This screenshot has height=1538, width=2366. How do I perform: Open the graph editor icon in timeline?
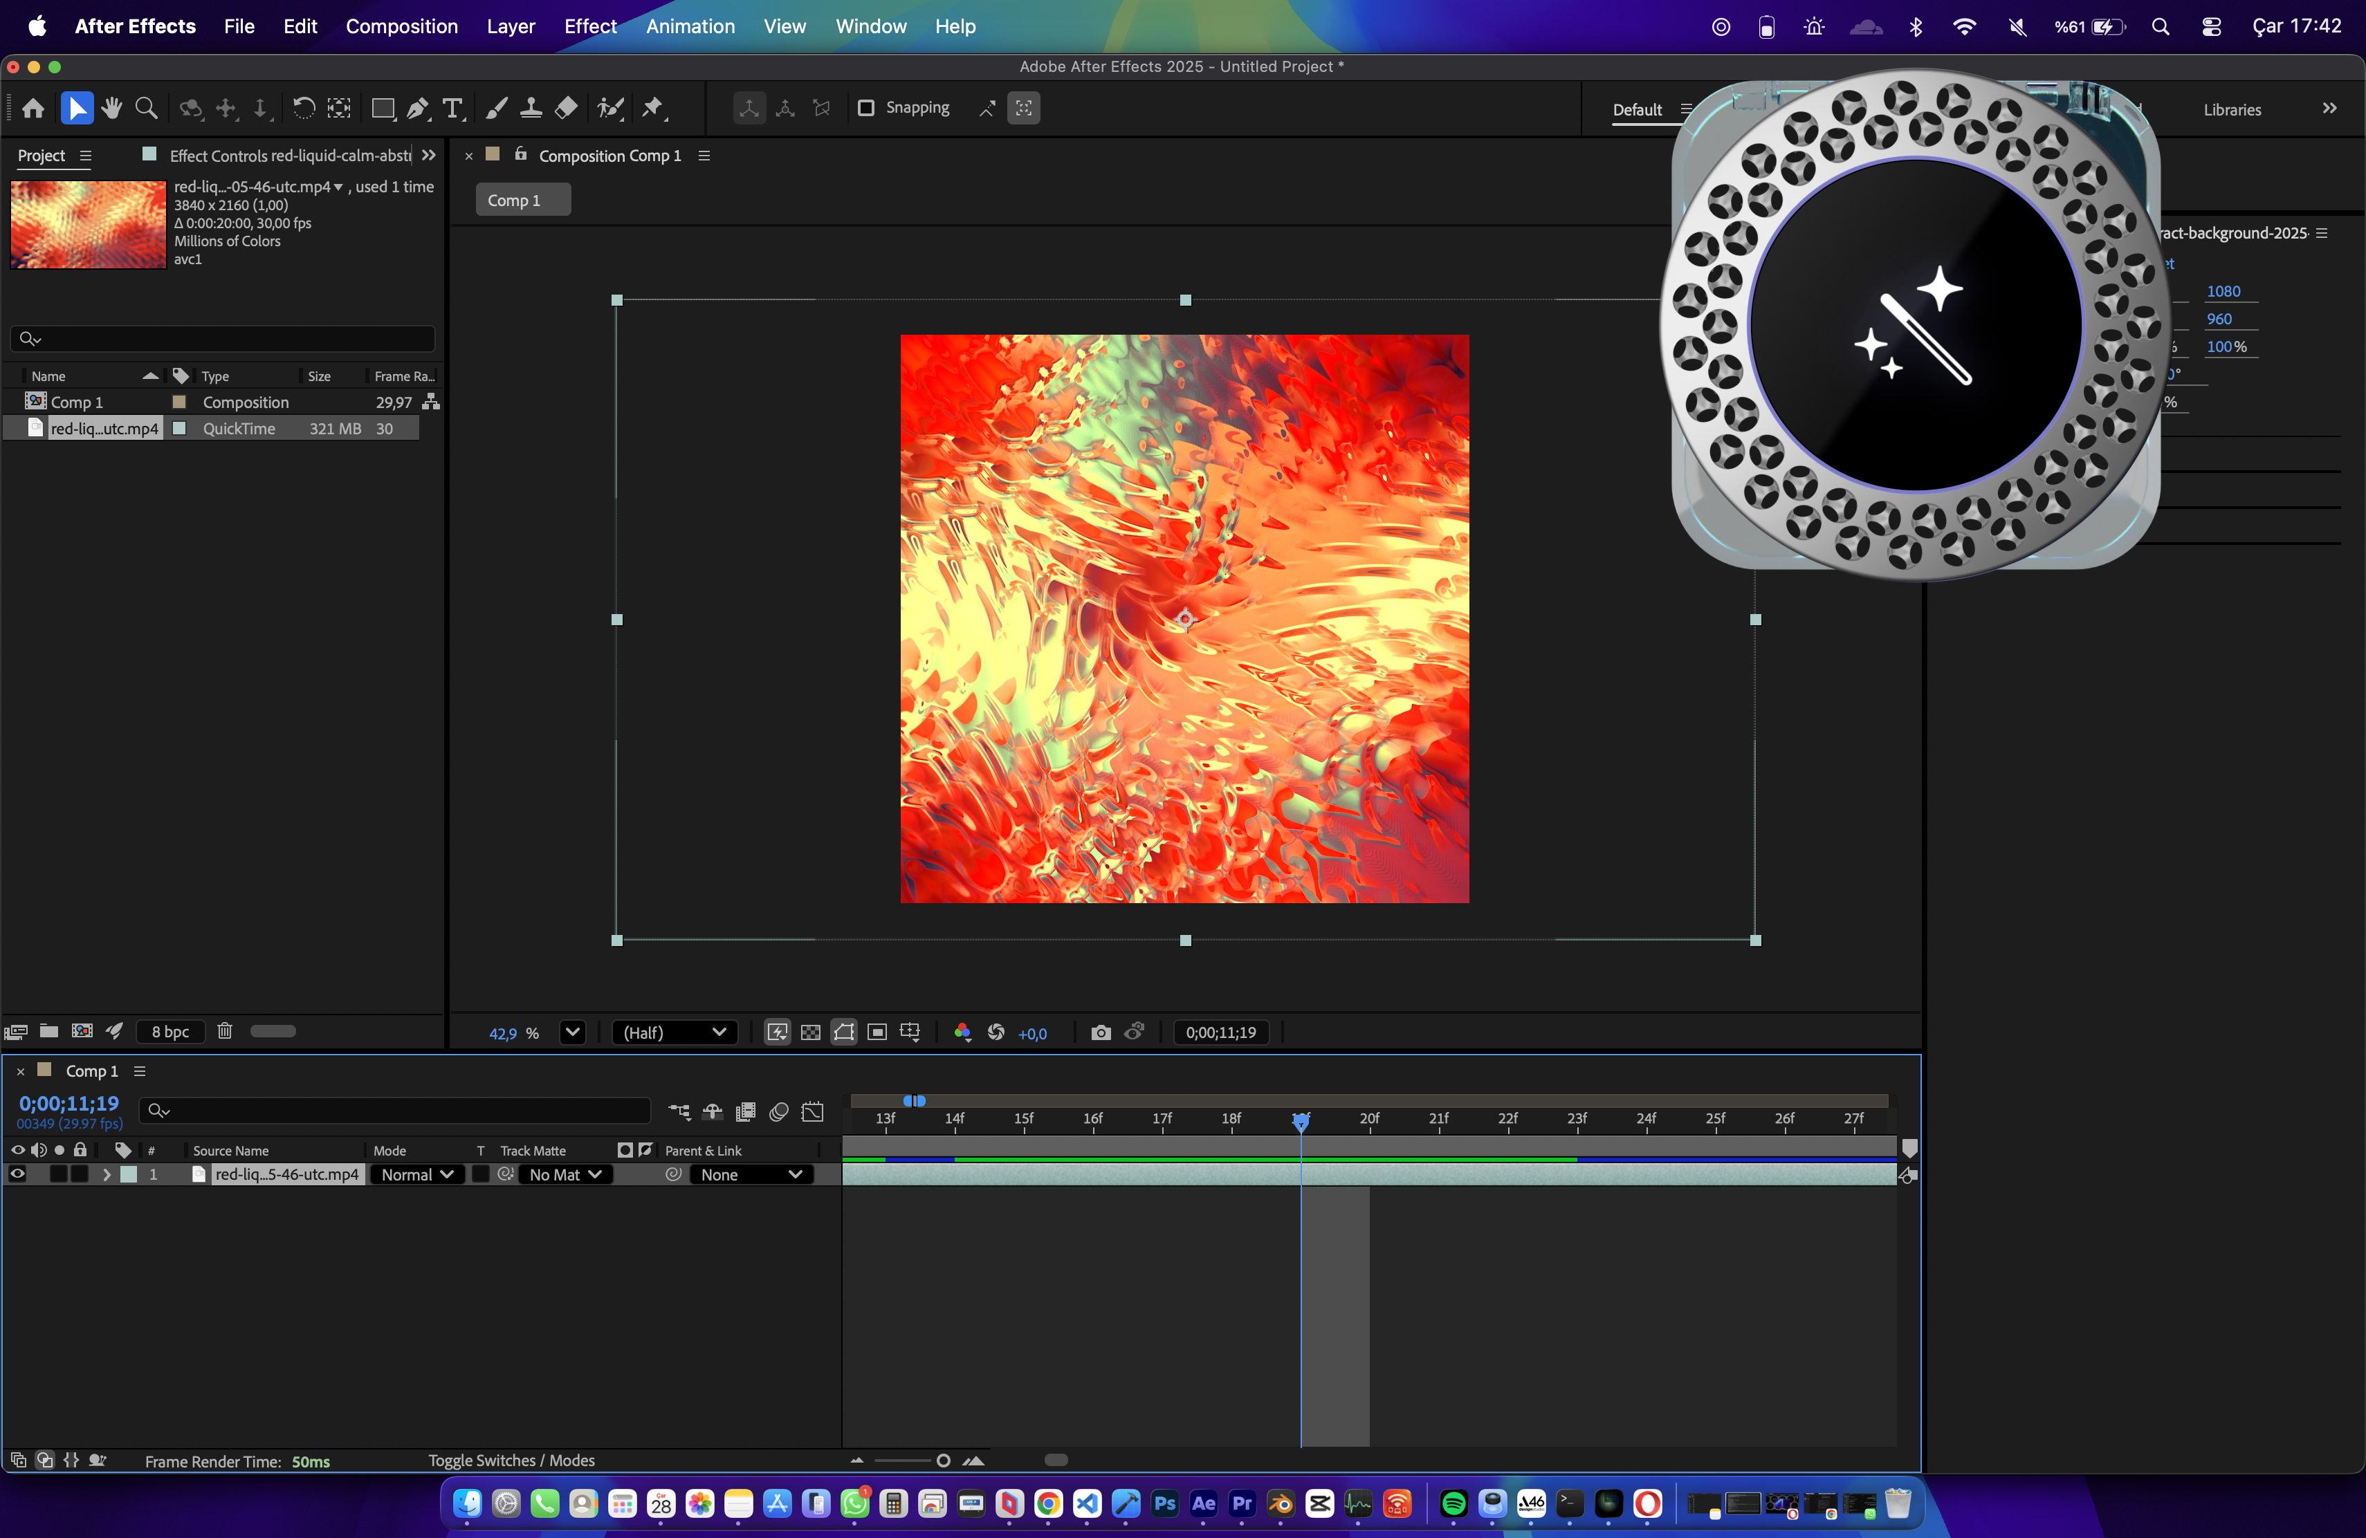tap(813, 1112)
